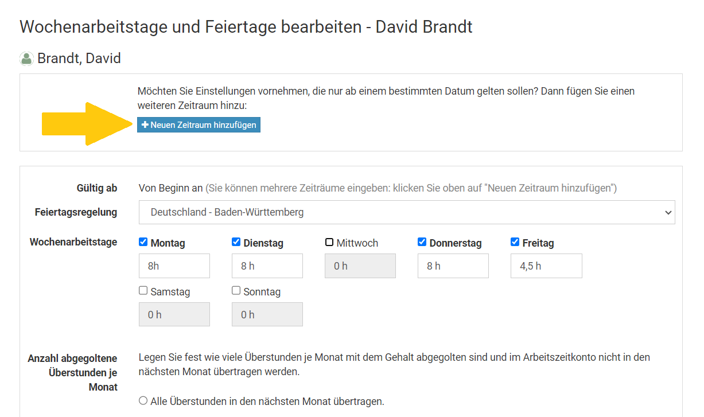Click the disabled Mittwoch hours field
704x417 pixels.
tap(360, 266)
